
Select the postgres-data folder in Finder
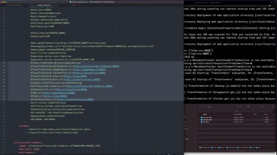[208, 120]
